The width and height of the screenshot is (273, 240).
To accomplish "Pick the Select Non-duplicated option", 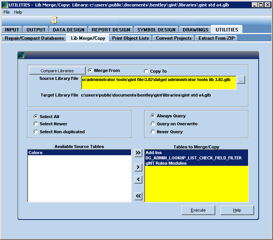I will pos(36,132).
